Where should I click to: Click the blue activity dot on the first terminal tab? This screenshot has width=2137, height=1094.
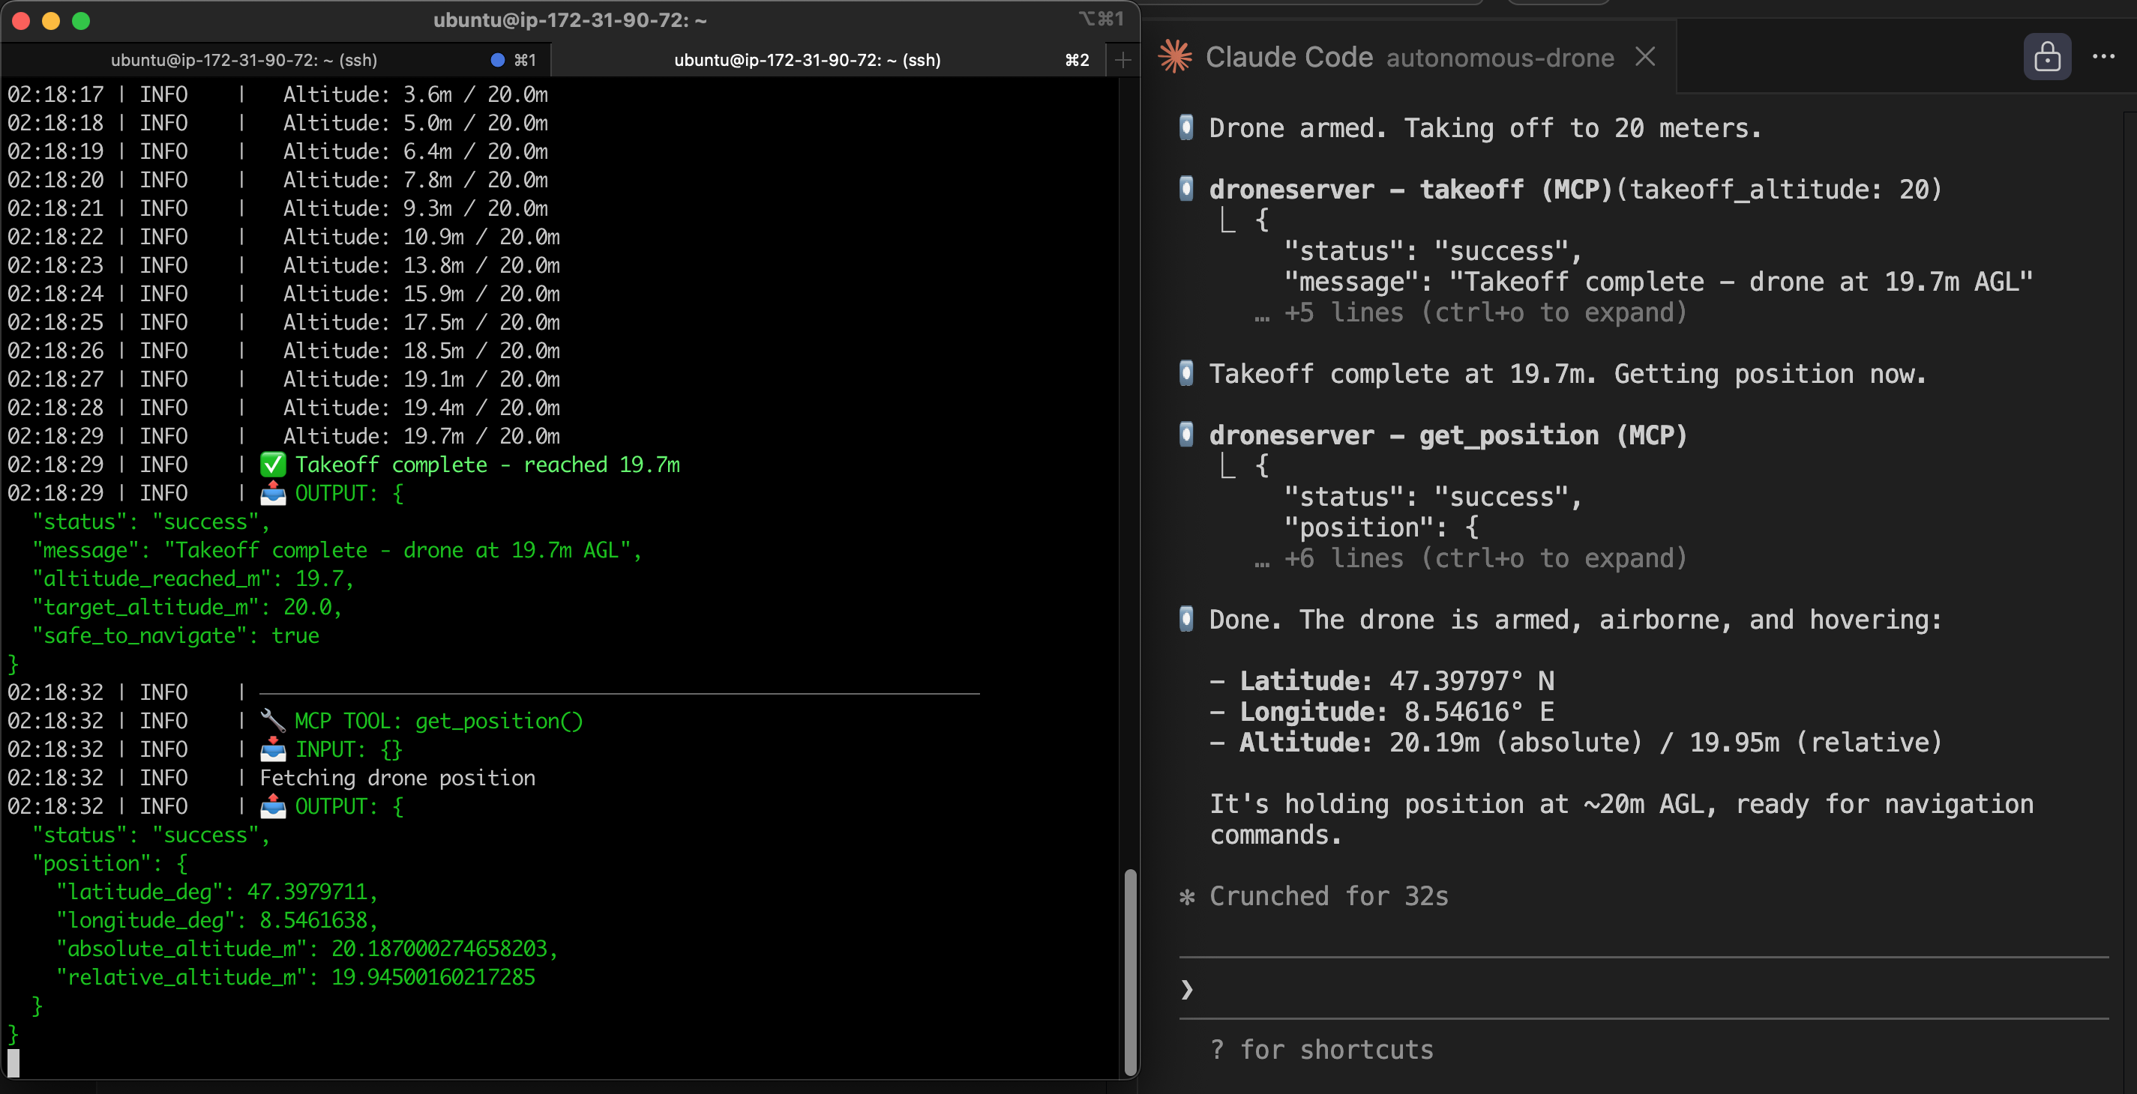(498, 59)
